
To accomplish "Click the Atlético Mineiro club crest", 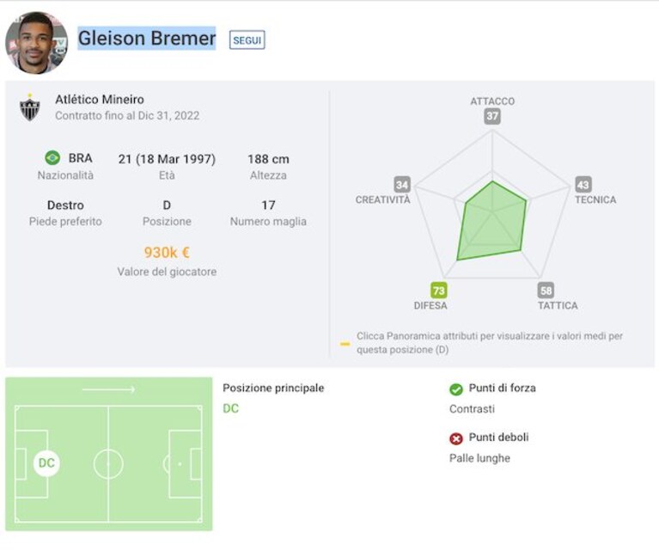I will pyautogui.click(x=30, y=107).
